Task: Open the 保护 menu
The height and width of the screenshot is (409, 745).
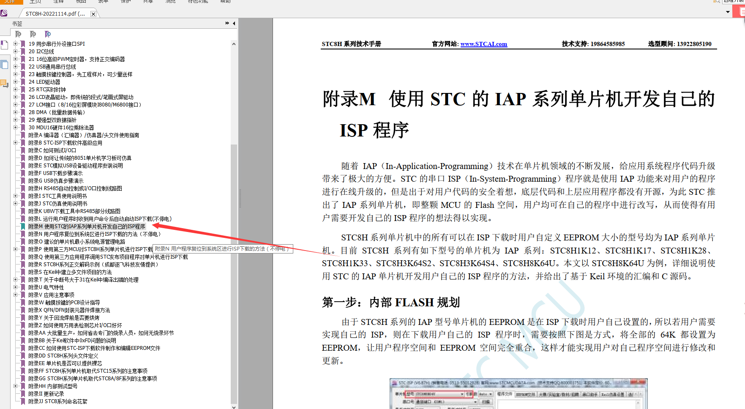Action: pos(126,1)
